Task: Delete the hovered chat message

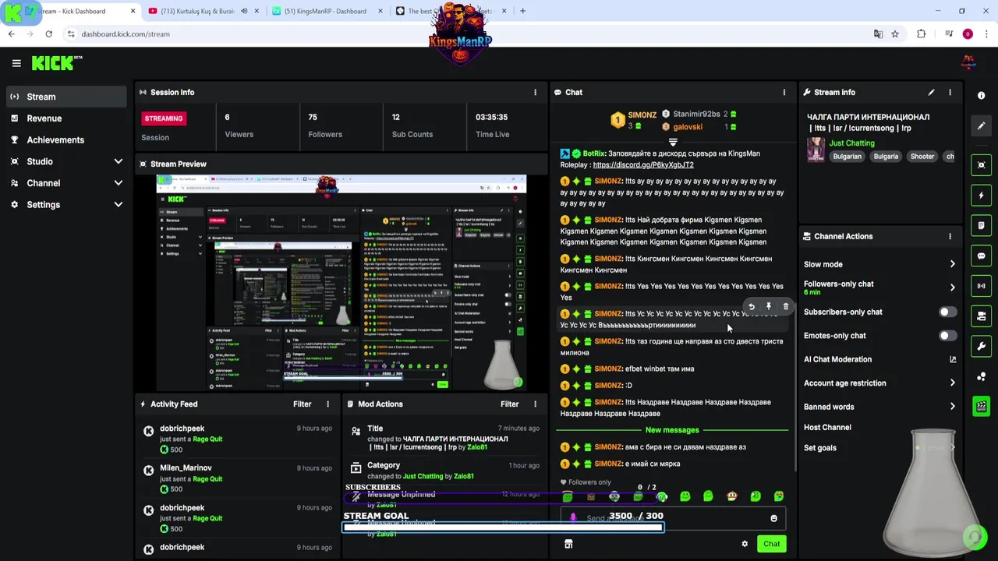Action: pos(785,307)
